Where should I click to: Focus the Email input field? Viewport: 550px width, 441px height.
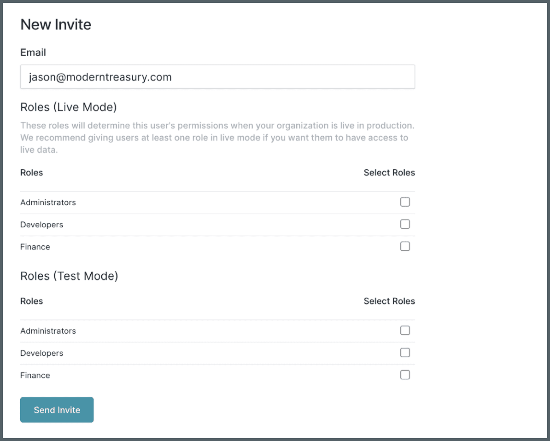click(x=217, y=77)
